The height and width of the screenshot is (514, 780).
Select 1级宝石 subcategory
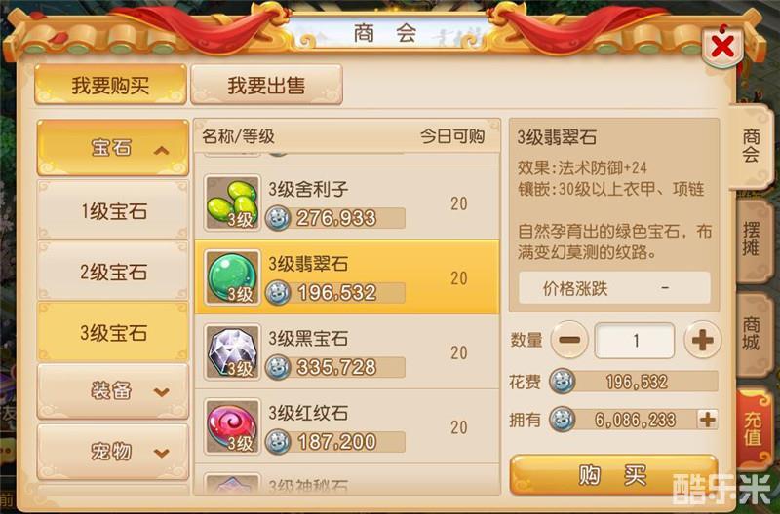[x=113, y=211]
